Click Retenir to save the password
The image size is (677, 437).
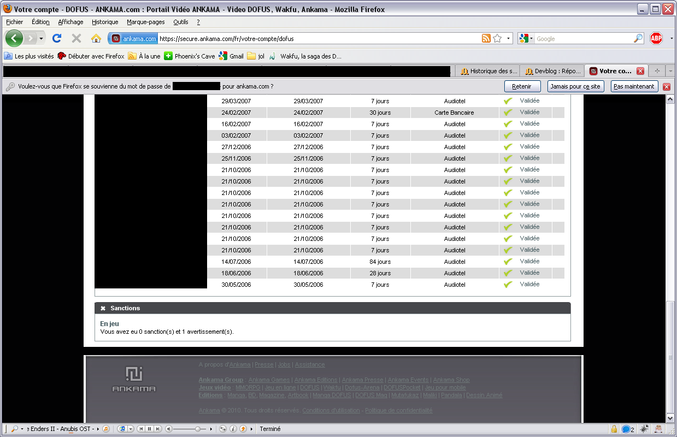[522, 86]
